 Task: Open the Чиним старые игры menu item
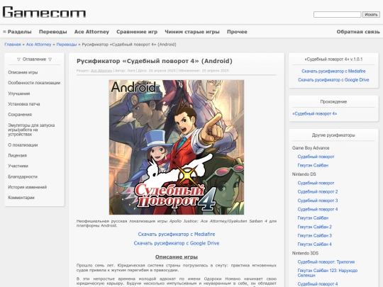pyautogui.click(x=192, y=32)
